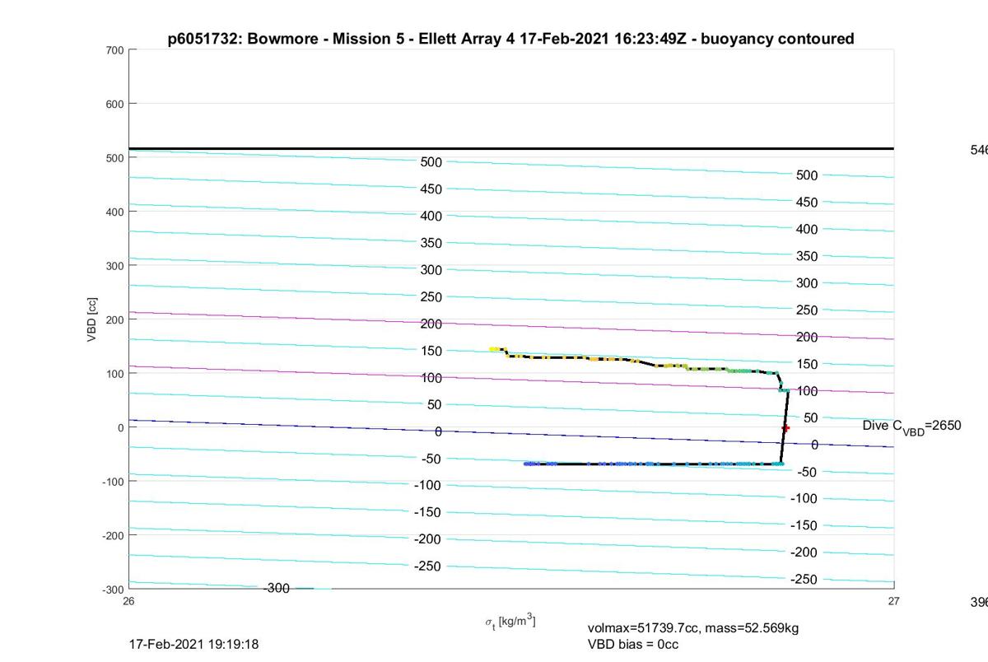Click the y-axis tick label '600'
Screen dimensions: 988x662
[114, 104]
